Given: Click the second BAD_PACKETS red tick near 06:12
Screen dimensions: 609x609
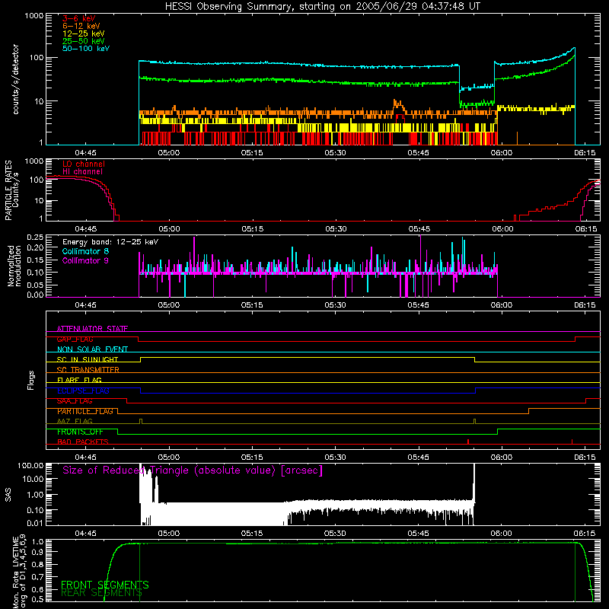Looking at the screenshot, I should (x=572, y=442).
